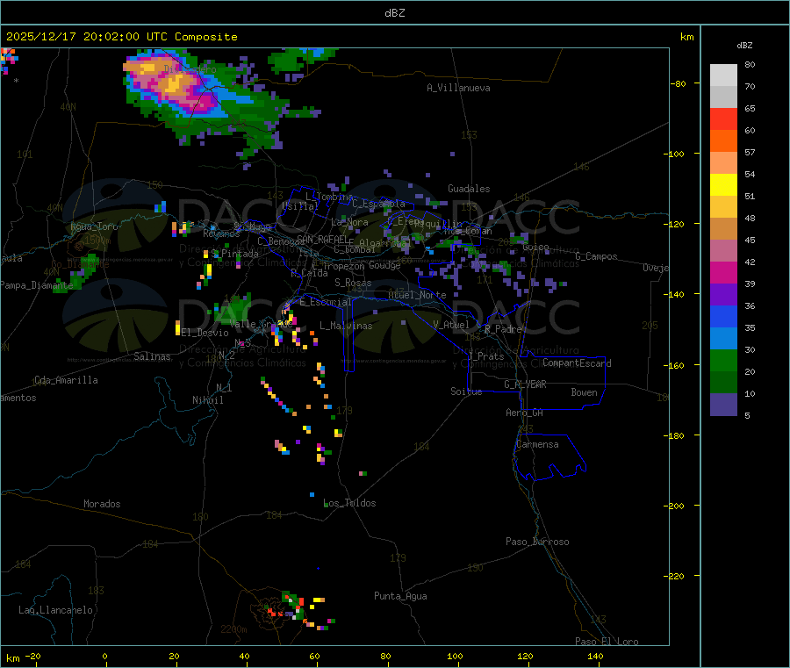
Task: Select the yellow 51 dBZ legend swatch
Action: 723,185
